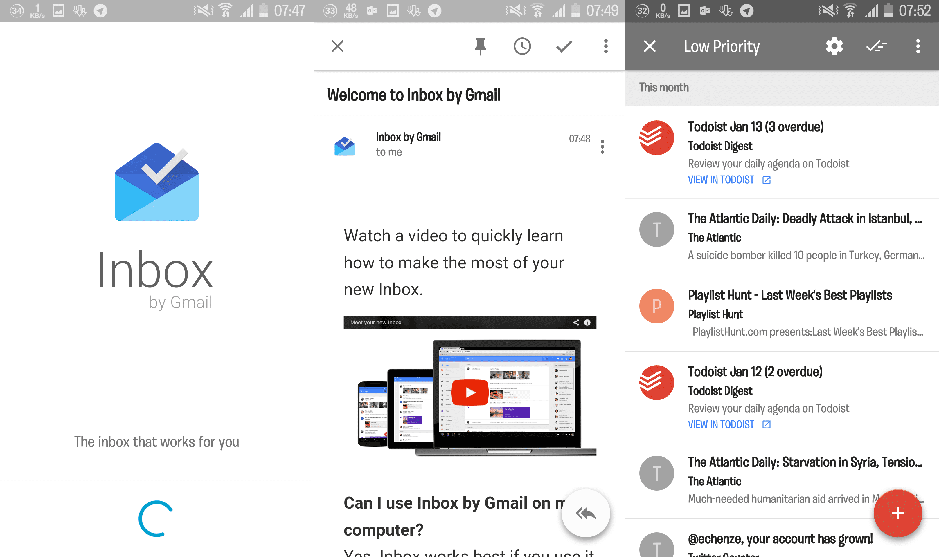Tap 'PlaylistHunt.com presents' preview text

click(808, 332)
